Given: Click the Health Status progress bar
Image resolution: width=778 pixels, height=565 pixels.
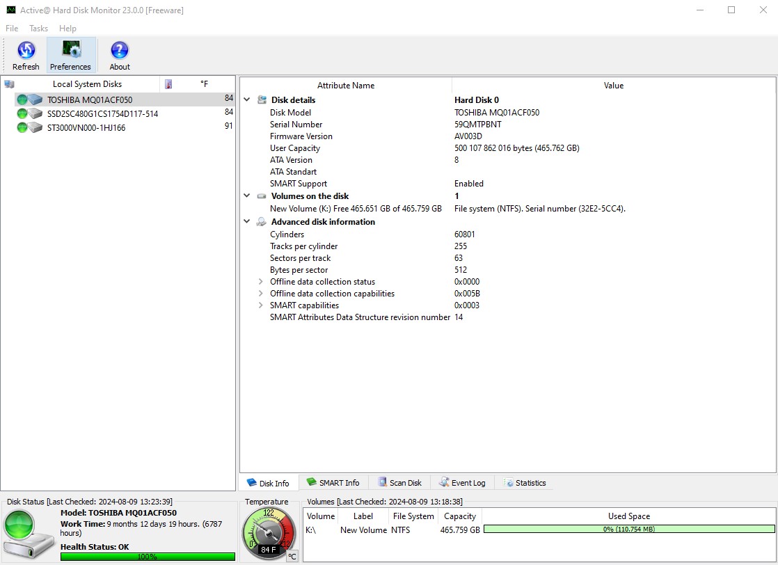Looking at the screenshot, I should [x=147, y=556].
